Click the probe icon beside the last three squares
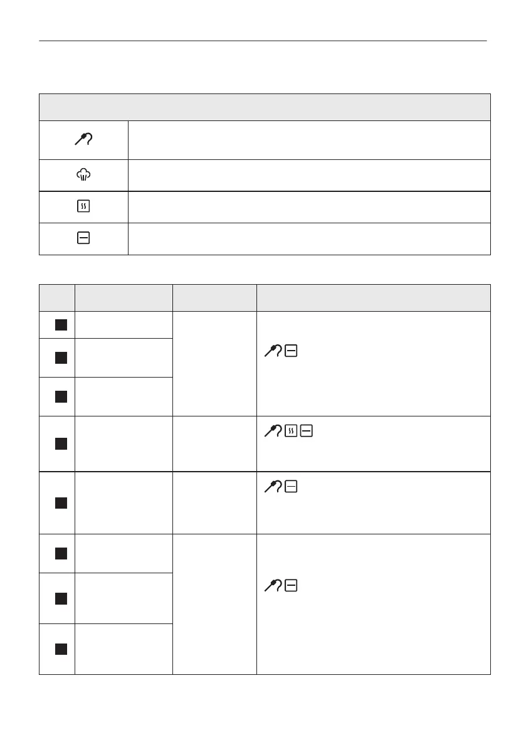The width and height of the screenshot is (526, 747). point(274,586)
